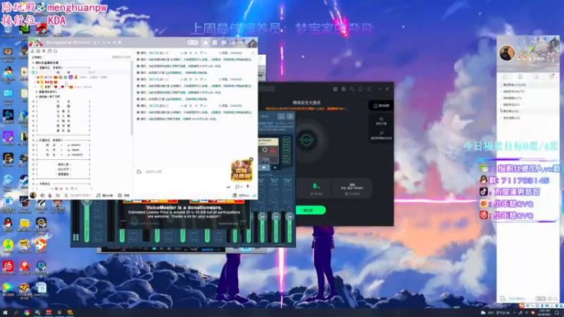The height and width of the screenshot is (317, 564).
Task: Toggle the B2 bus button in VoiceMeeter
Action: [x=286, y=161]
